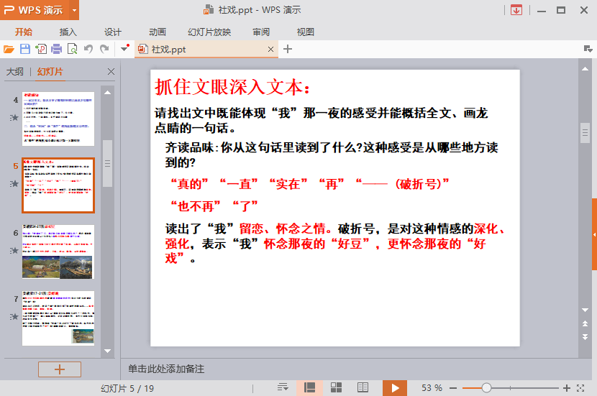Collapse the right side task pane handle
The width and height of the screenshot is (597, 396).
point(594,235)
